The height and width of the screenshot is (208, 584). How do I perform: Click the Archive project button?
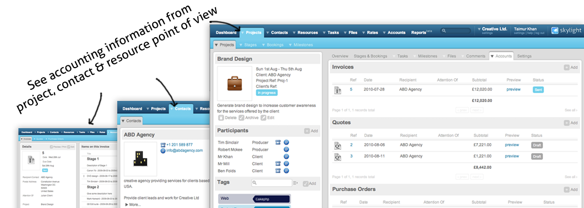[248, 118]
